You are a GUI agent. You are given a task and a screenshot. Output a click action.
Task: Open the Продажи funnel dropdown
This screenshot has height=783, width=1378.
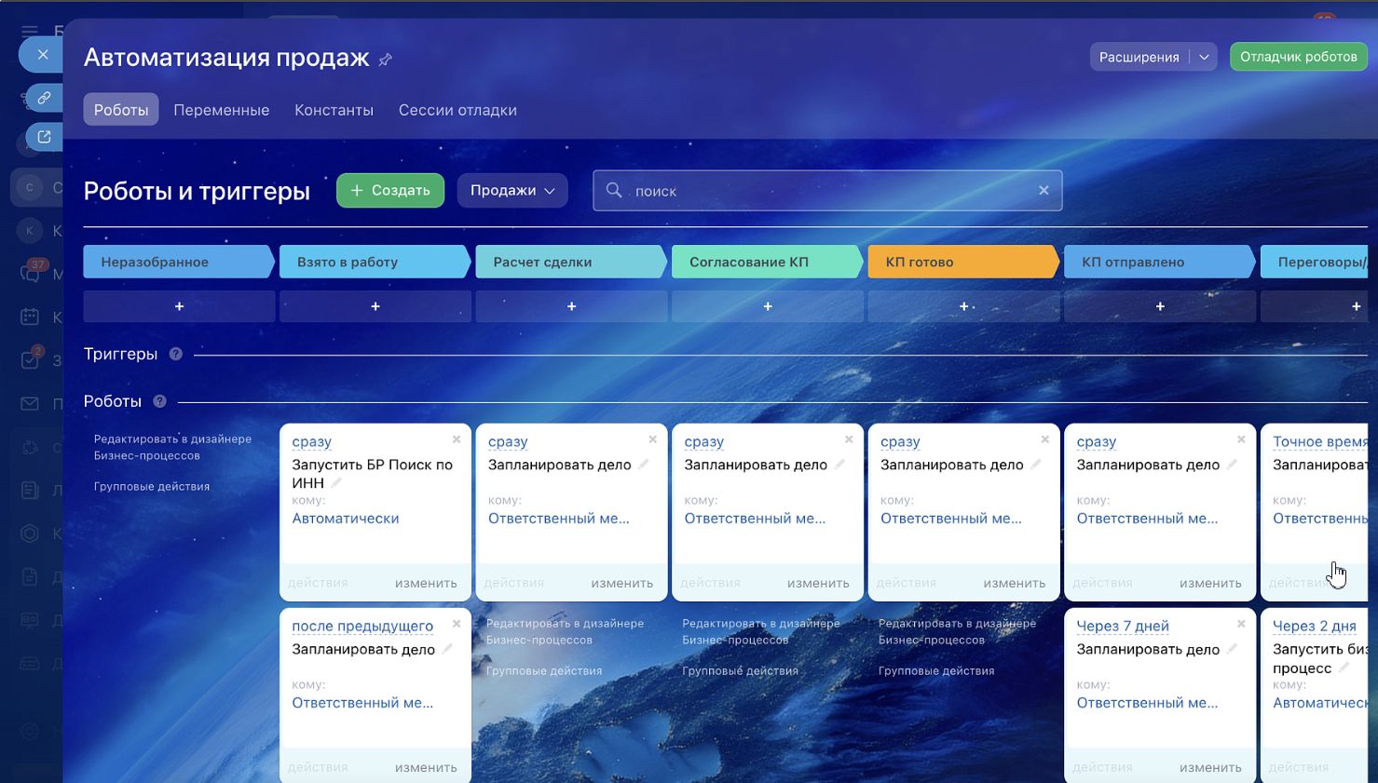512,191
